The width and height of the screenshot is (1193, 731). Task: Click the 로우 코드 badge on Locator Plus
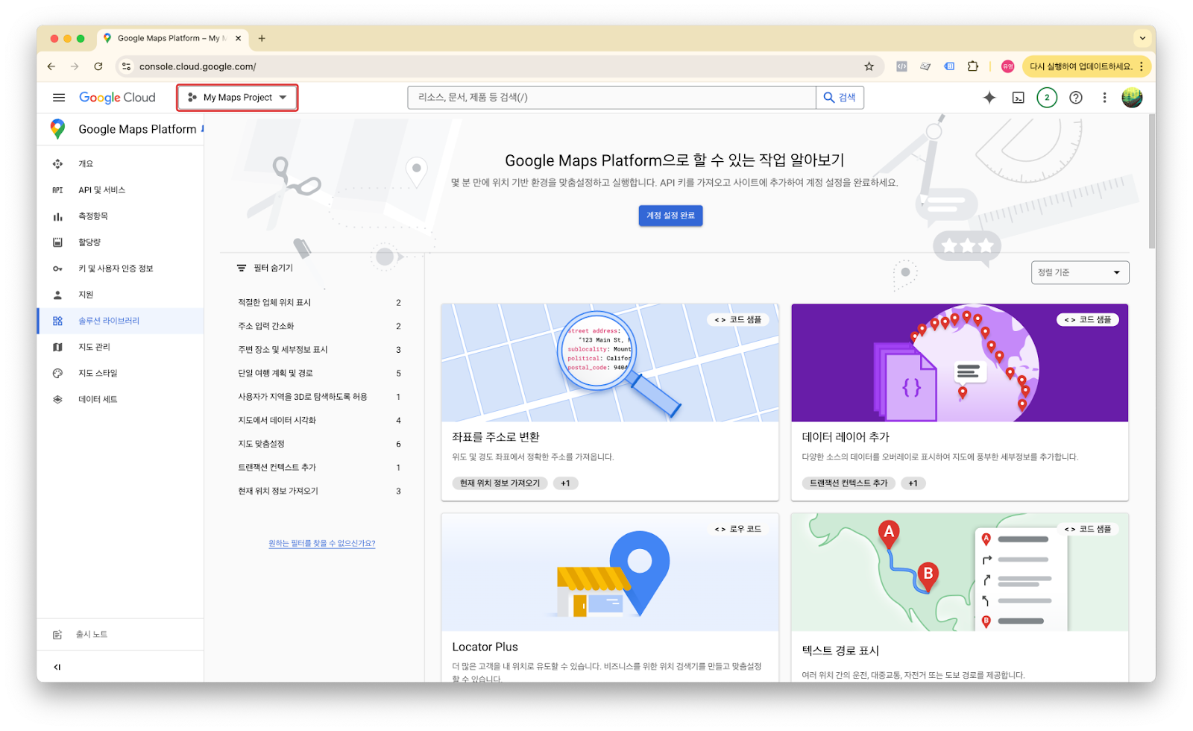737,529
